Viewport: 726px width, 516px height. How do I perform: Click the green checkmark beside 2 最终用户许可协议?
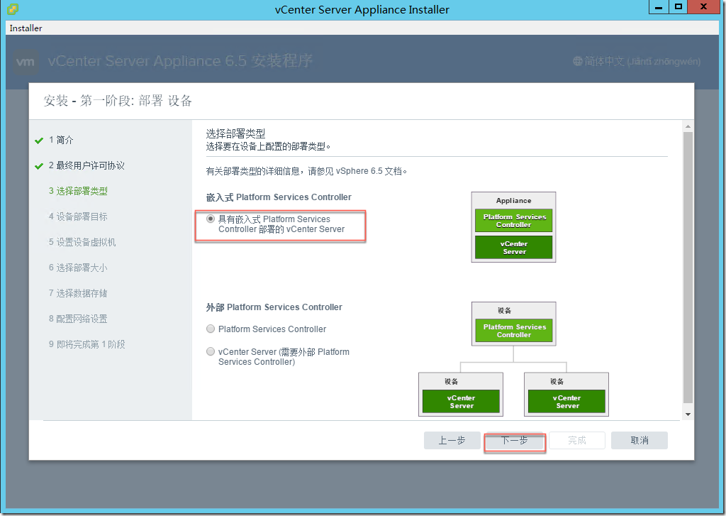tap(39, 166)
